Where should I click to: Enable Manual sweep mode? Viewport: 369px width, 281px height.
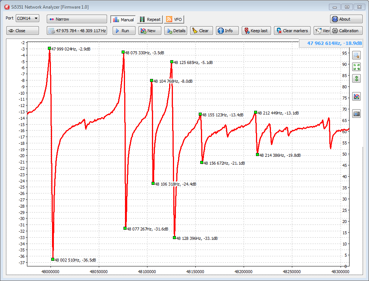click(123, 19)
